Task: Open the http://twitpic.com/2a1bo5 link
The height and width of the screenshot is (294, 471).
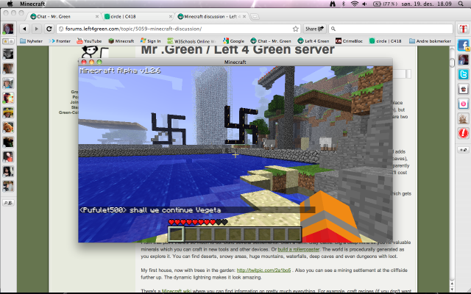Action: click(x=263, y=270)
